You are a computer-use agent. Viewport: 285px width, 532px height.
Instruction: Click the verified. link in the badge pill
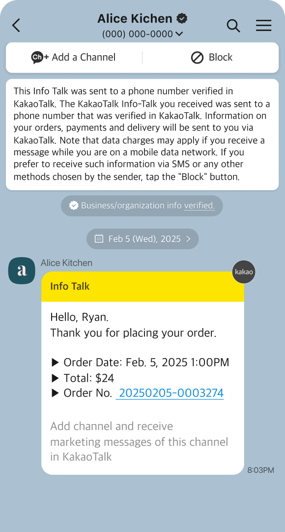pyautogui.click(x=200, y=205)
